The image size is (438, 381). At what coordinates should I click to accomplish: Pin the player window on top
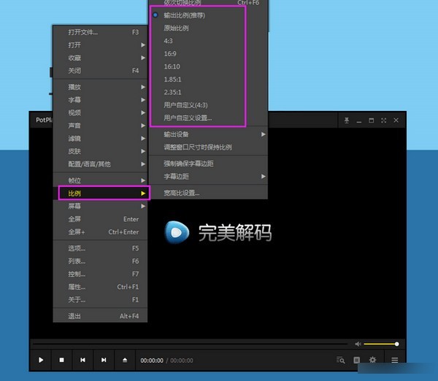[347, 120]
